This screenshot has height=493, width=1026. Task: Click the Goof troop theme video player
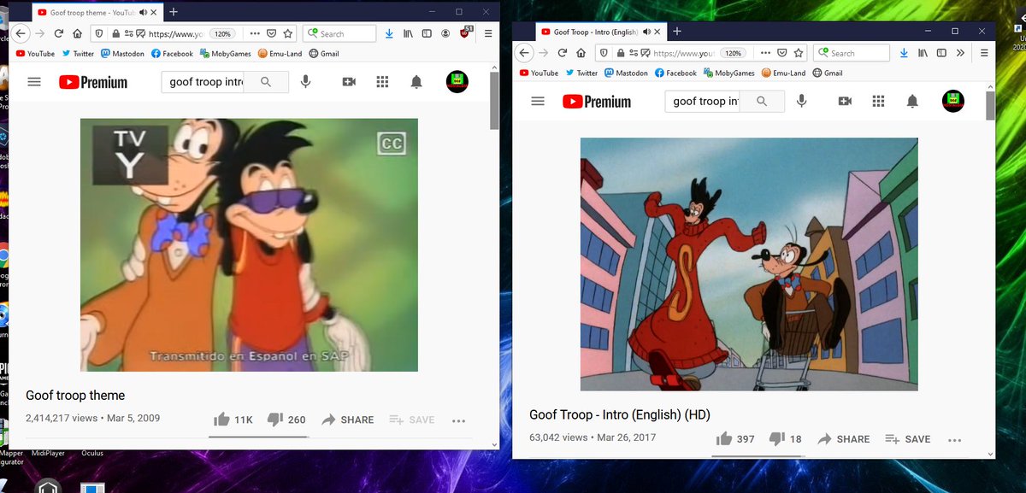coord(249,245)
